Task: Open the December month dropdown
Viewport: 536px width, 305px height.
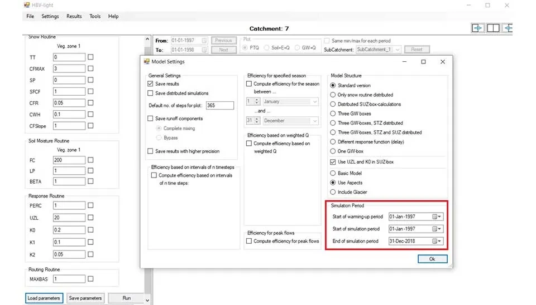Action: tap(314, 121)
